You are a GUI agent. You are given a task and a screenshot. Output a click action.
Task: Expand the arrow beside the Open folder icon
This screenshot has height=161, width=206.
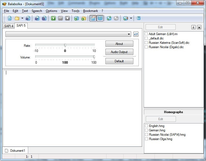point(22,18)
